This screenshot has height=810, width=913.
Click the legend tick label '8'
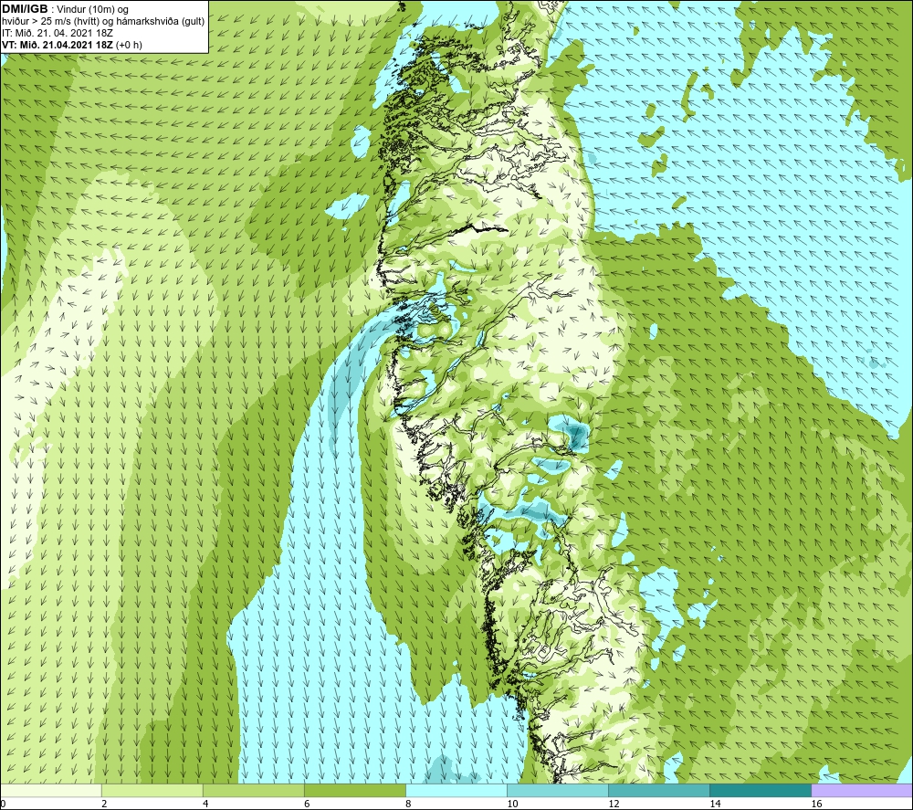click(409, 805)
